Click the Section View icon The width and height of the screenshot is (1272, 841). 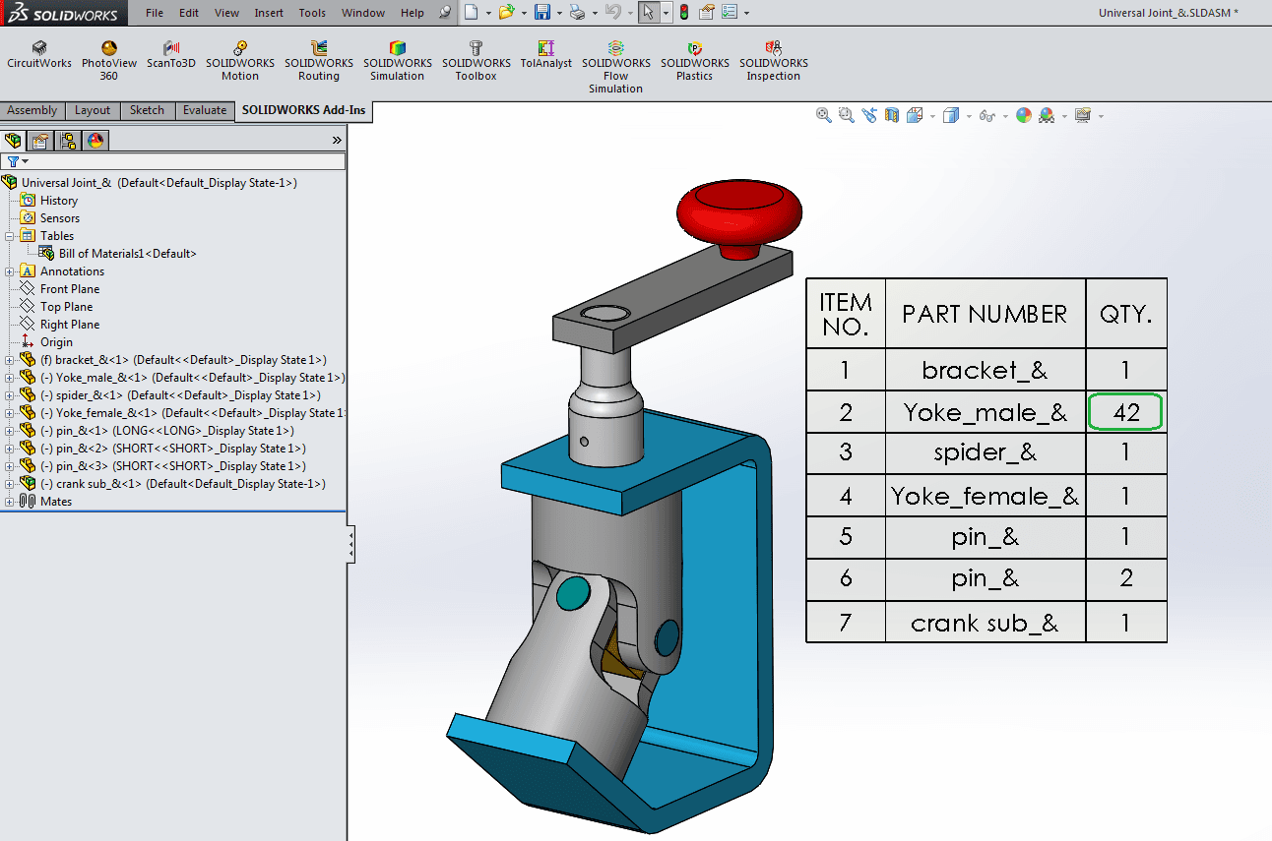click(x=892, y=116)
